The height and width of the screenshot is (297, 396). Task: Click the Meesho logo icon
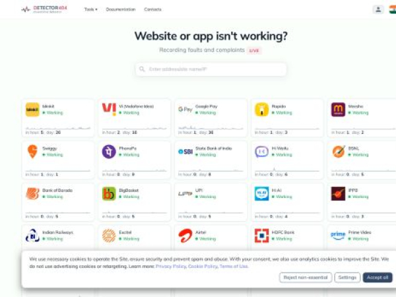click(x=338, y=110)
